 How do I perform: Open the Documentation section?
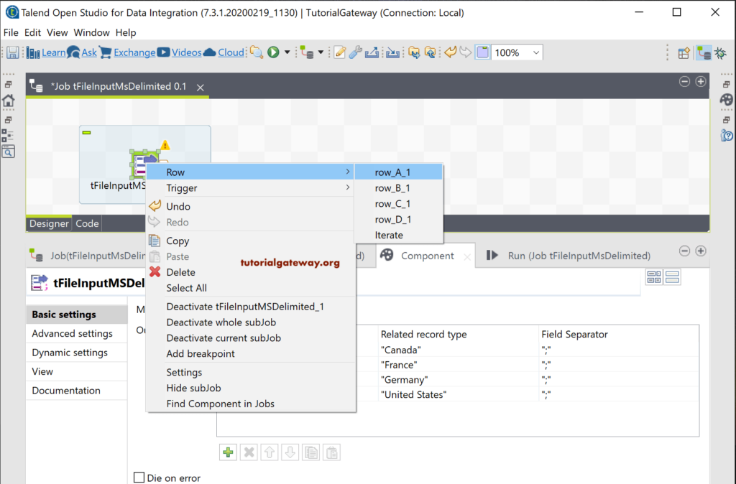pos(76,391)
